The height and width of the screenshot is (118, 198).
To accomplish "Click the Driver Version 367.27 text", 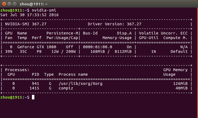I will pos(114,24).
